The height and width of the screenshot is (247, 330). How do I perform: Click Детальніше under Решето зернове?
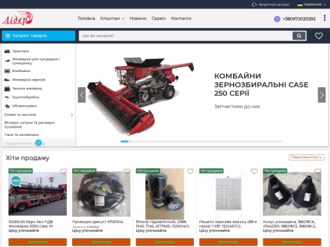pyautogui.click(x=228, y=242)
